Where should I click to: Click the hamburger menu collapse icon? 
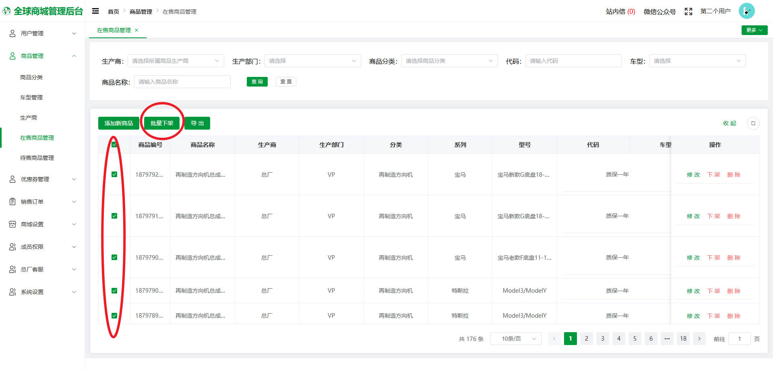click(x=95, y=11)
